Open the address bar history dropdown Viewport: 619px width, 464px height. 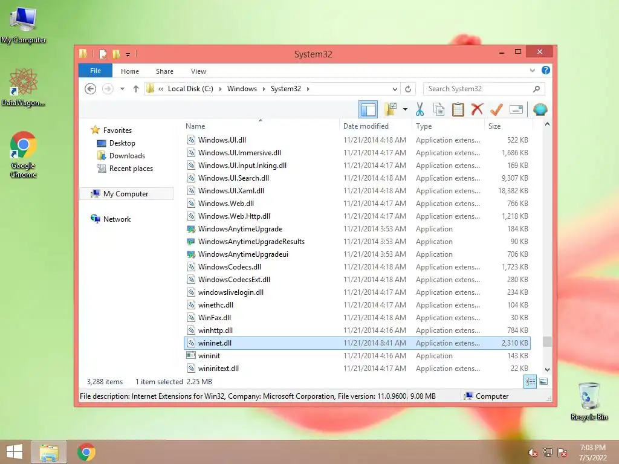[x=395, y=89]
